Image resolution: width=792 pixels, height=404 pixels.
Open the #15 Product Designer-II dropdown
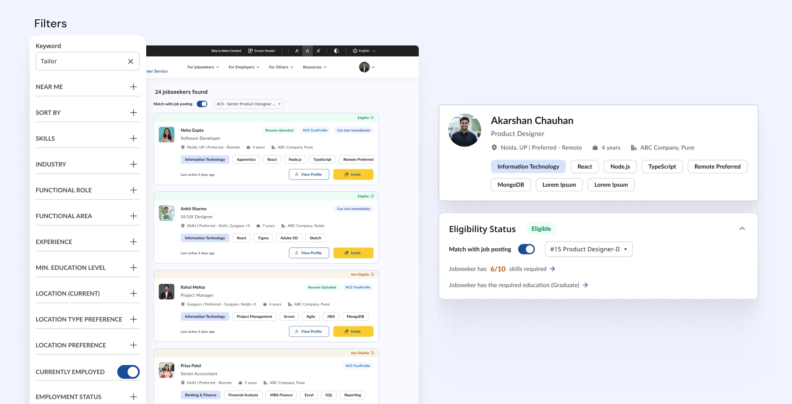click(589, 249)
